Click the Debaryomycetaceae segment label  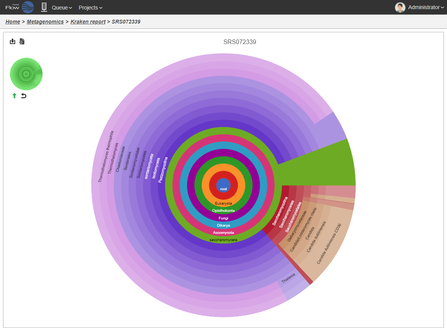tap(297, 226)
